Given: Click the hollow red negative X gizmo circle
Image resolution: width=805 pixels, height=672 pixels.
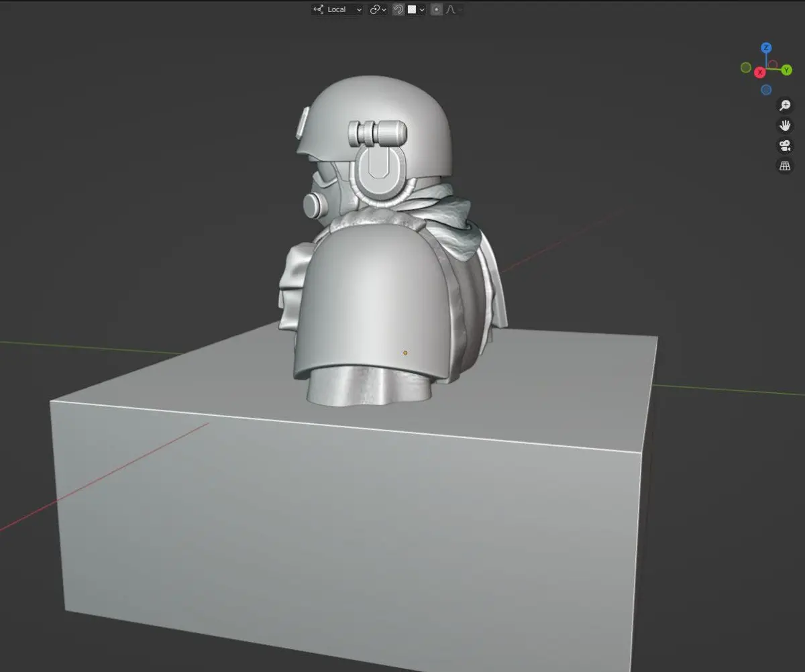Looking at the screenshot, I should coord(773,65).
